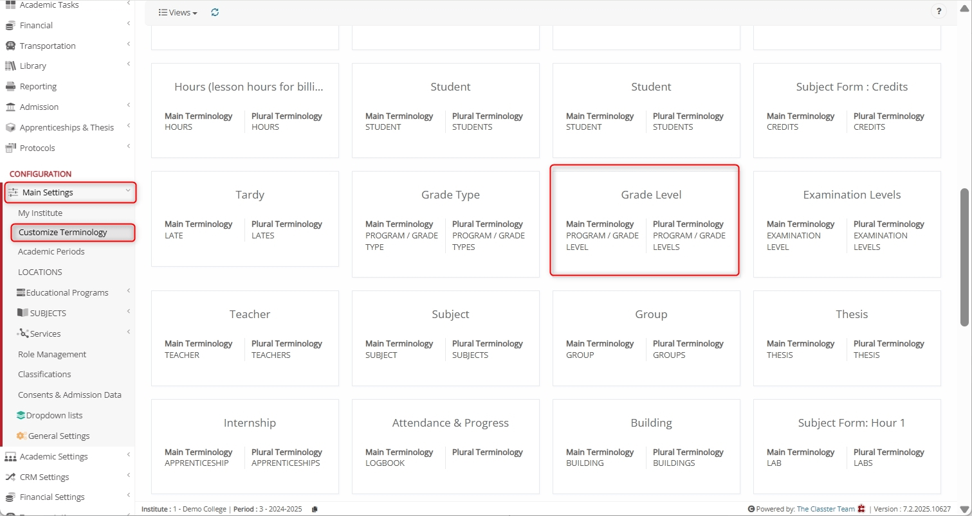The image size is (972, 516).
Task: Click the Library books icon
Action: pyautogui.click(x=10, y=66)
